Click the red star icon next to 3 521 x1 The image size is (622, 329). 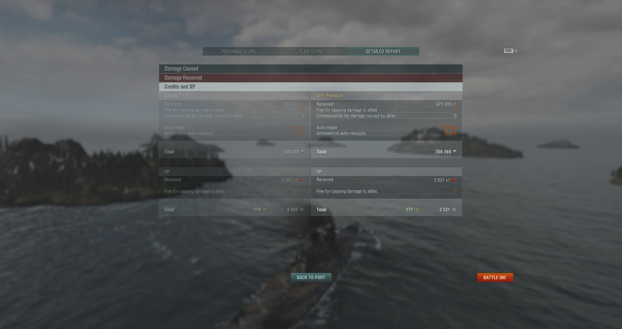coord(454,180)
